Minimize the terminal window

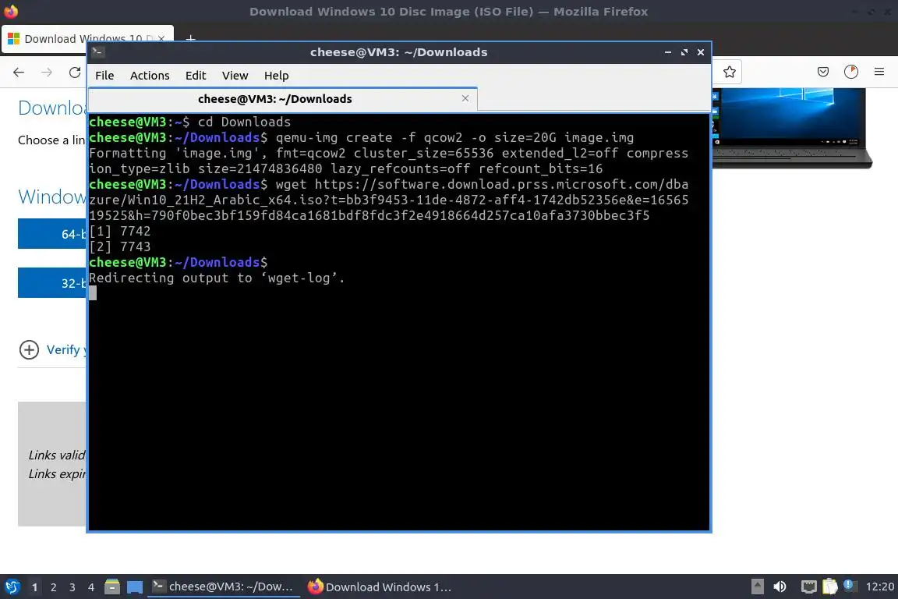(x=668, y=52)
